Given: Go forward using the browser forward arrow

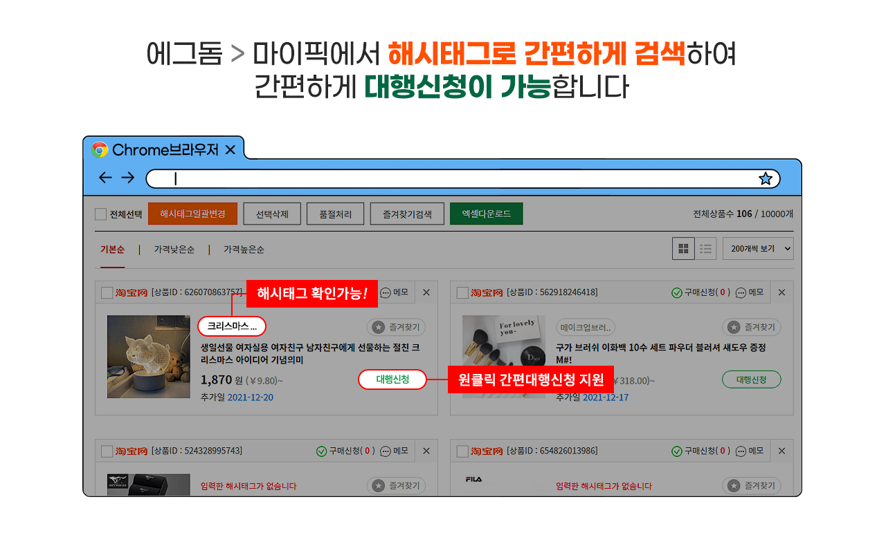Looking at the screenshot, I should point(128,178).
